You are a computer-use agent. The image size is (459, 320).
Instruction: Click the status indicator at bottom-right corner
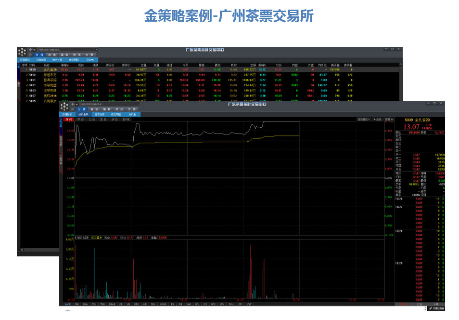(436, 308)
